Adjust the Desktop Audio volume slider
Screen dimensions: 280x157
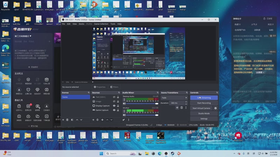(x=142, y=104)
